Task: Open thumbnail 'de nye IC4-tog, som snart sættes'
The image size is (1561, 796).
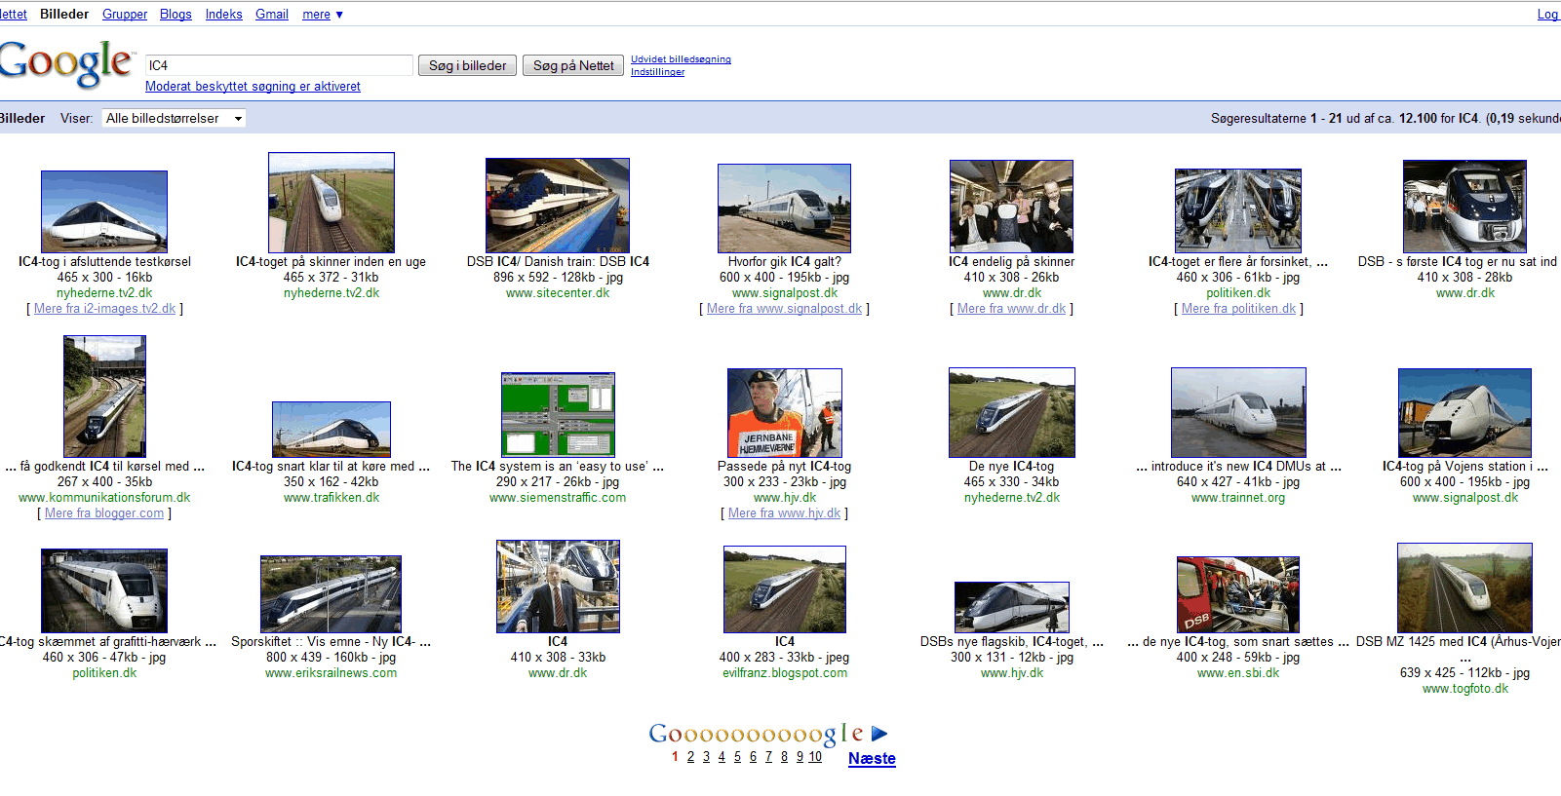Action: point(1238,594)
